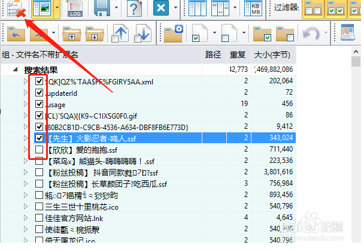Image resolution: width=364 pixels, height=251 pixels.
Task: Click the blue X cancel icon
Action: pyautogui.click(x=161, y=8)
